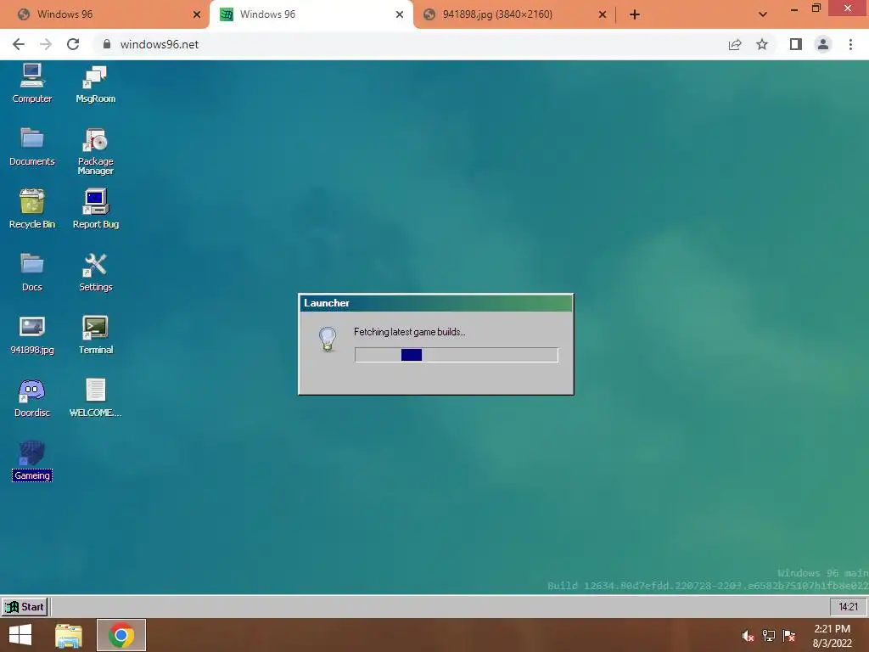Close the first Windows 96 tab

click(x=197, y=15)
